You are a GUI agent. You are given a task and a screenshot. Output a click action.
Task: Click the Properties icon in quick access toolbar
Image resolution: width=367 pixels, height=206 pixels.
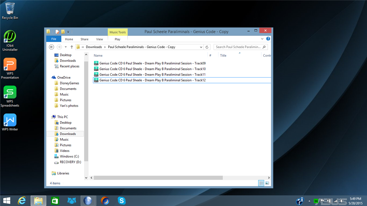coord(57,32)
